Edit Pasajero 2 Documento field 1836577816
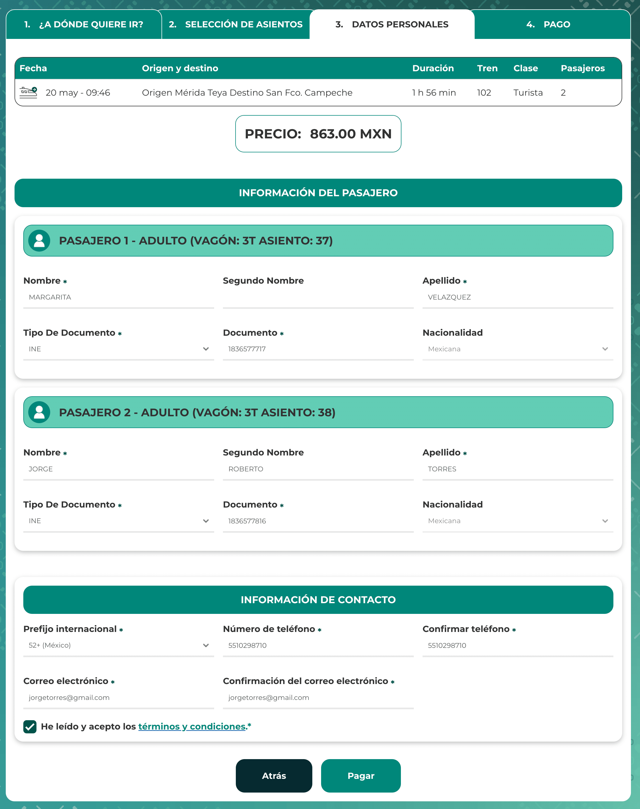 tap(318, 521)
